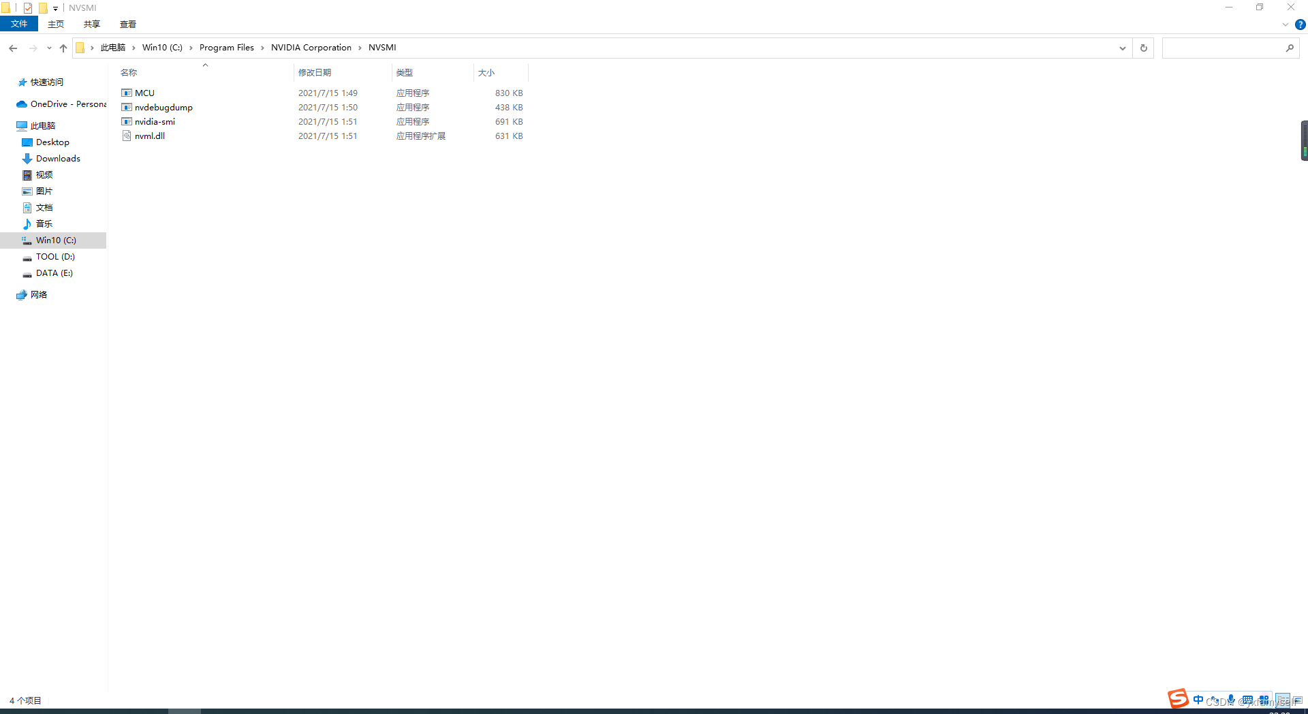Switch to large icons view button
1308x714 pixels.
[1297, 700]
